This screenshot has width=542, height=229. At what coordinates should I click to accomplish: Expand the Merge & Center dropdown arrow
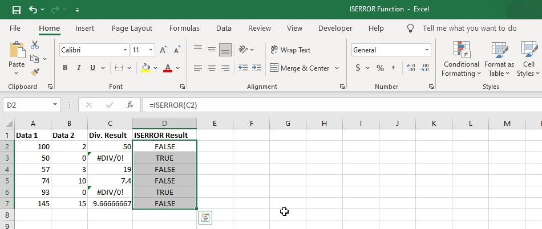pos(337,68)
